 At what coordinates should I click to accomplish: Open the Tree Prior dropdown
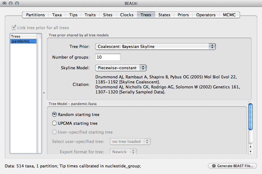point(155,46)
